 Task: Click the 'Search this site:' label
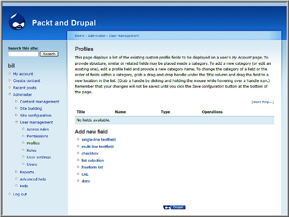click(x=23, y=48)
